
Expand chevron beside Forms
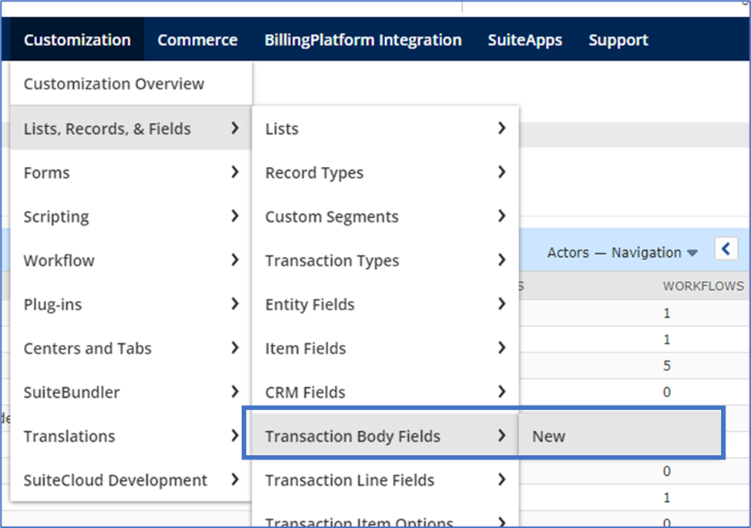click(x=235, y=172)
